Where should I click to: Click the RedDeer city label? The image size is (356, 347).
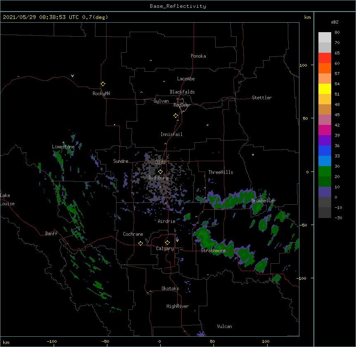(x=182, y=105)
